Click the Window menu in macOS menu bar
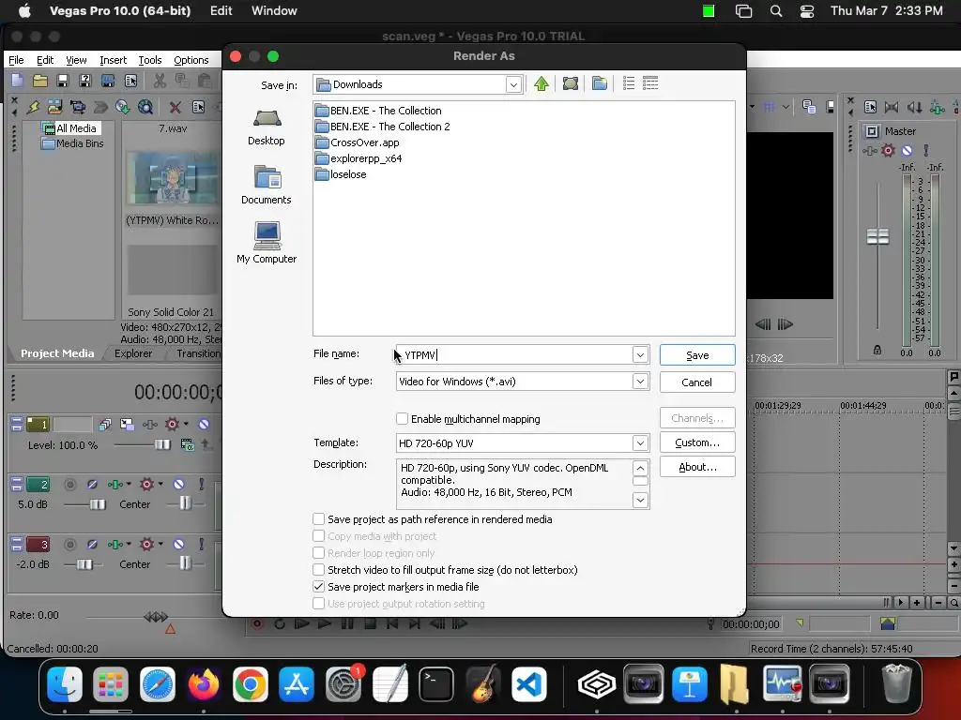 click(274, 11)
